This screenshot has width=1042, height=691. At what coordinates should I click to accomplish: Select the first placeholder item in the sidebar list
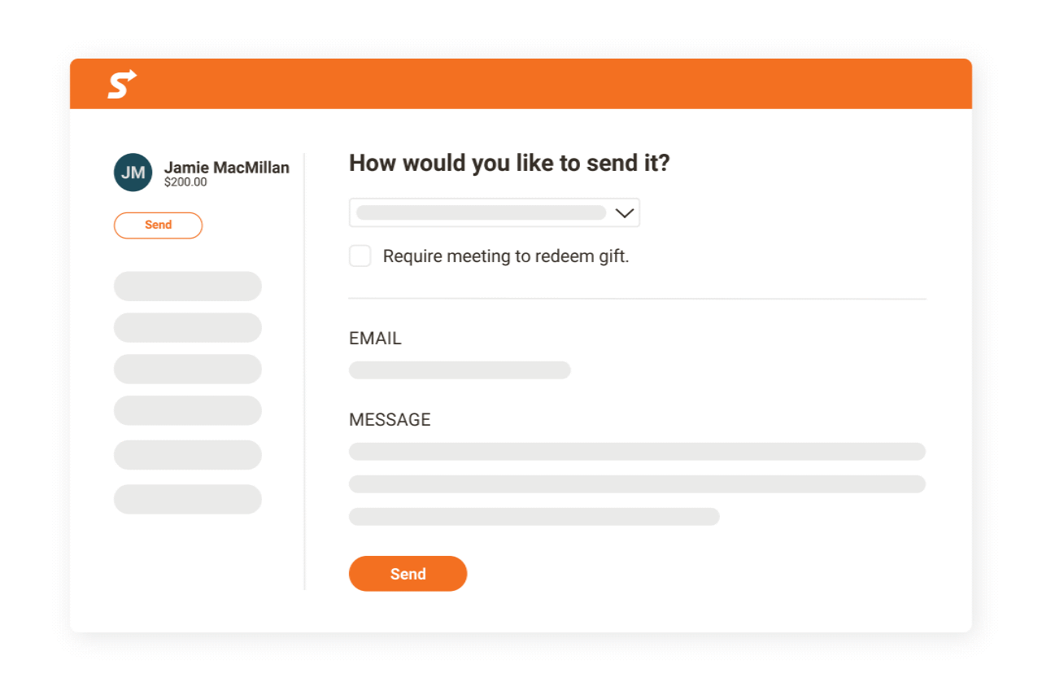(187, 286)
